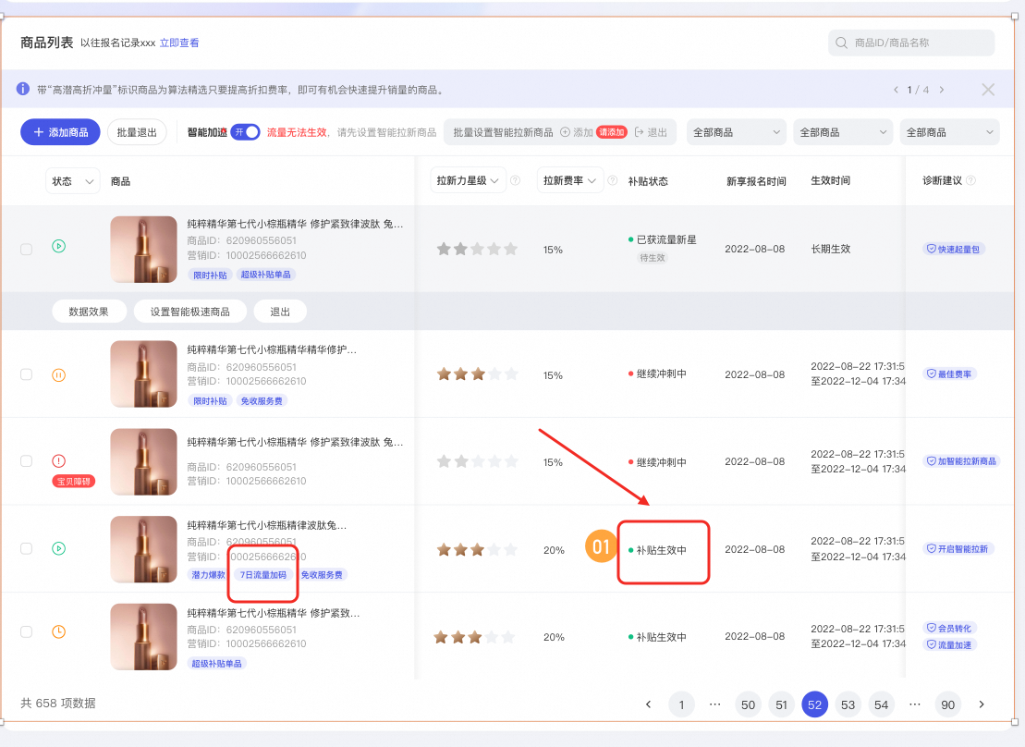Go to next page in pagination
This screenshot has width=1025, height=747.
coord(982,704)
